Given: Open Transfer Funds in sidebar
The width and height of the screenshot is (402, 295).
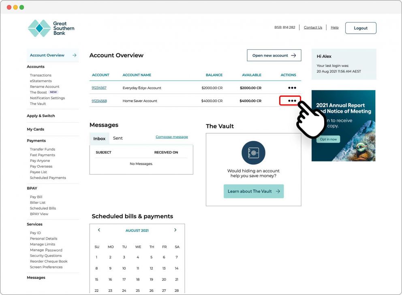Looking at the screenshot, I should tap(43, 149).
